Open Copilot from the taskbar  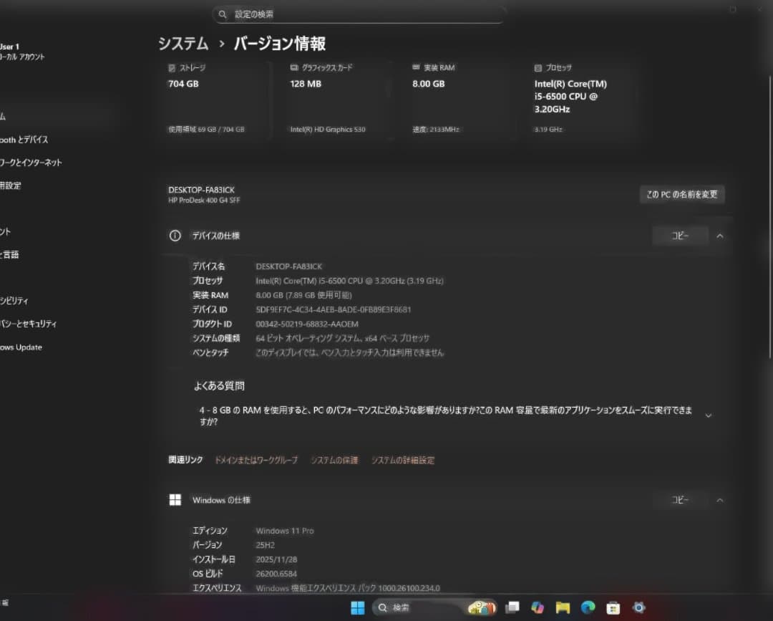point(538,607)
